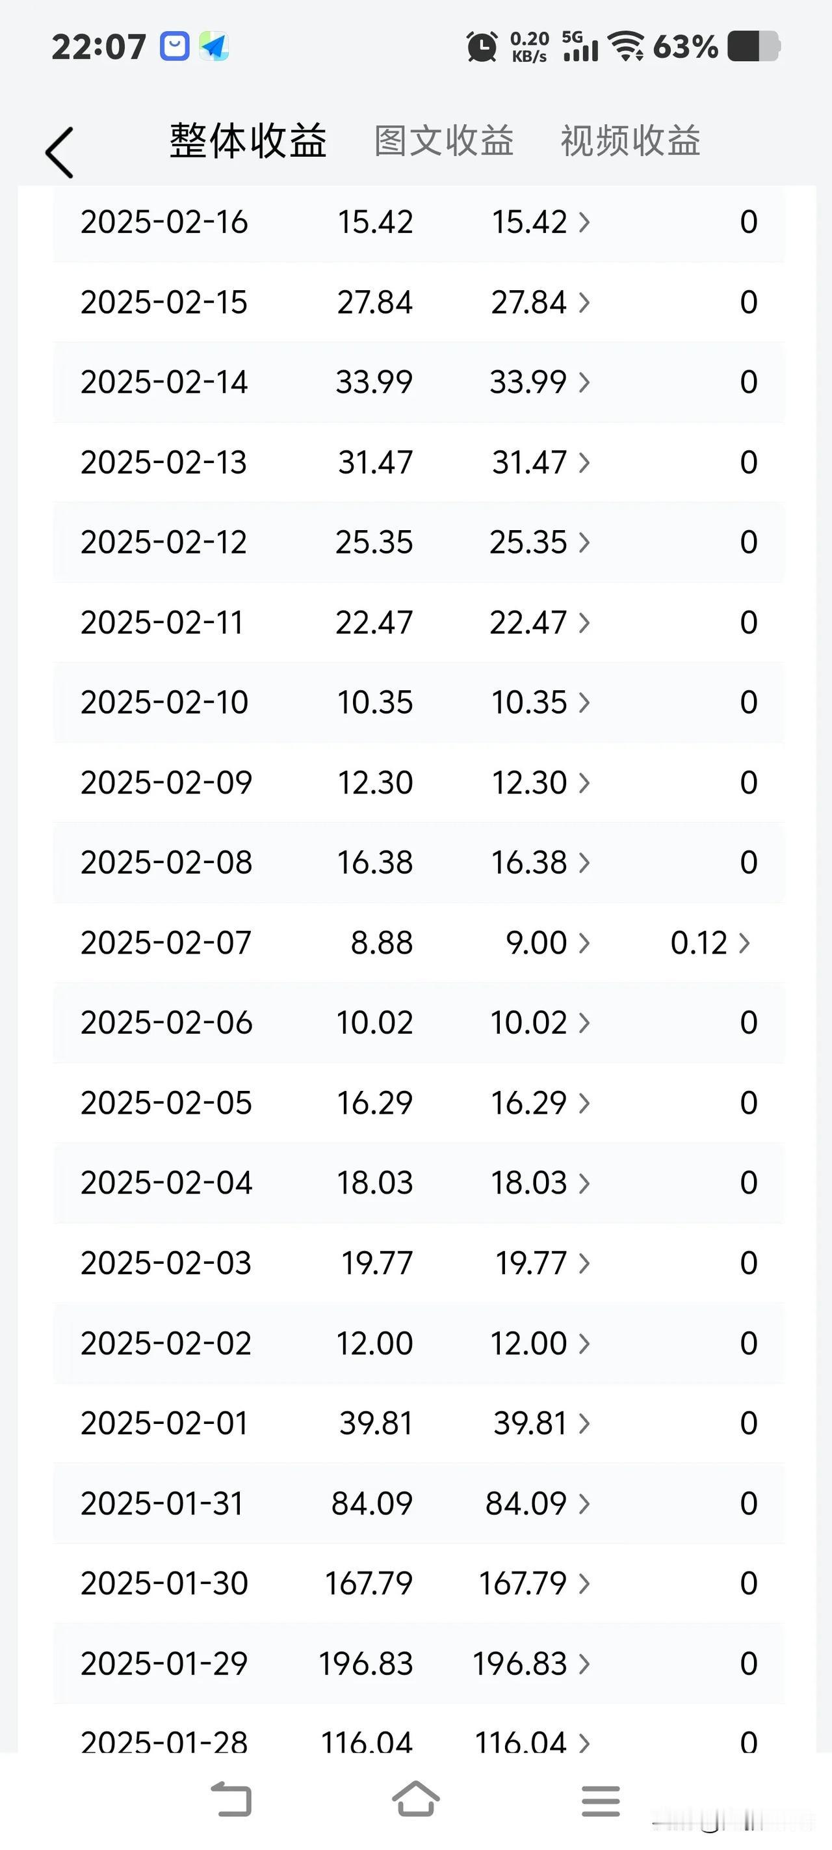
Task: Tap the Wi-Fi status icon
Action: pyautogui.click(x=626, y=47)
